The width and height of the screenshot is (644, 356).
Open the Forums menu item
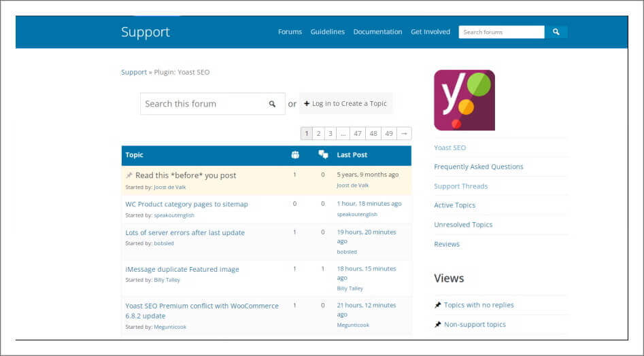pyautogui.click(x=290, y=31)
